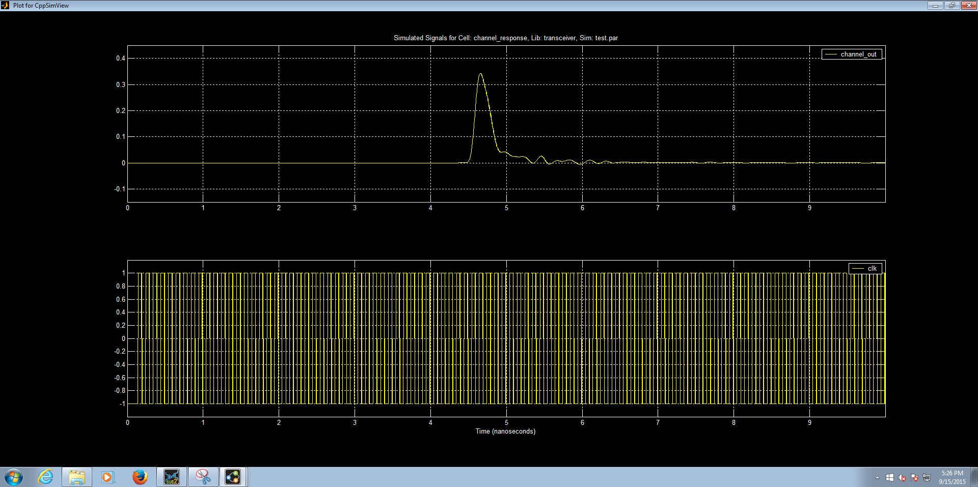Click the network status icon in system tray

(926, 477)
